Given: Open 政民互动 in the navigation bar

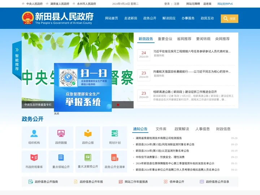Looking at the screenshot, I should point(207,18).
